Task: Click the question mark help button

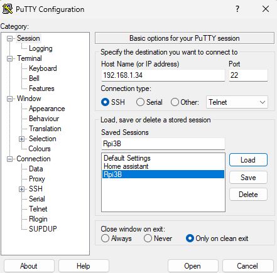Action: point(237,9)
